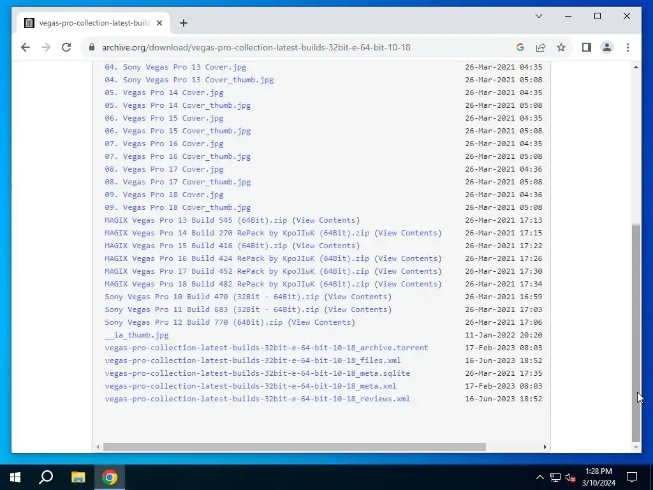
Task: Download MAGIX Vegas Pro 17 Build 452 zip
Action: click(237, 271)
